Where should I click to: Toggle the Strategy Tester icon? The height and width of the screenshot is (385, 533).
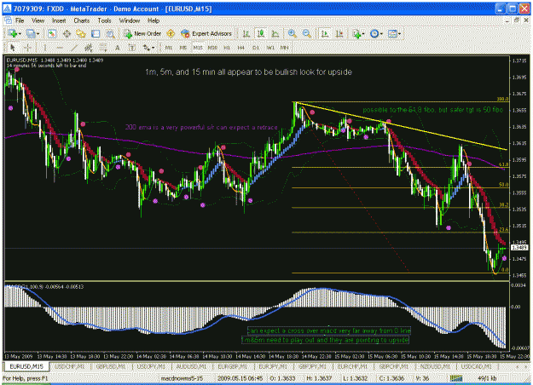[x=110, y=33]
